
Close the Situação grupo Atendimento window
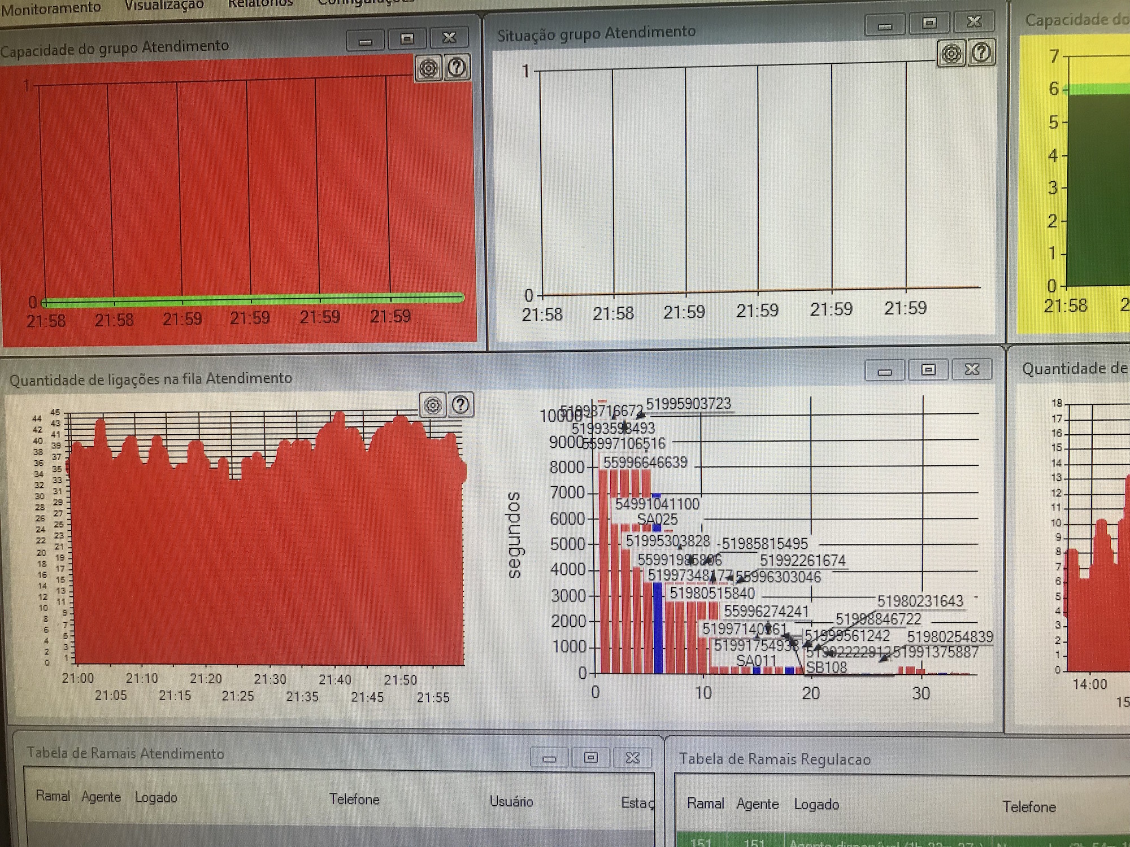click(973, 21)
